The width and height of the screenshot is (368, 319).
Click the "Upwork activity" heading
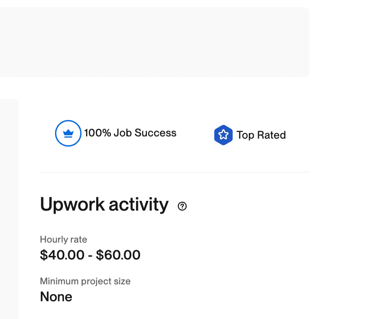click(104, 204)
